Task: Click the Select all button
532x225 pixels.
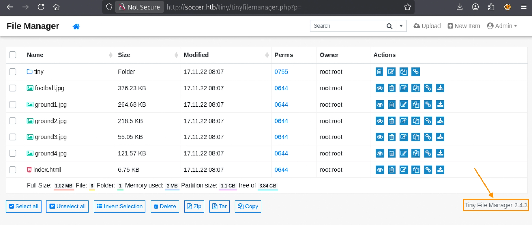Action: [x=24, y=206]
